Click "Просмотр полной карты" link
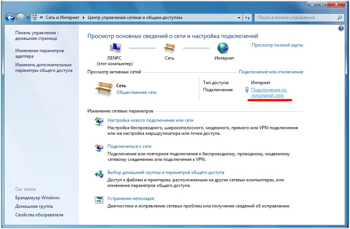 pyautogui.click(x=277, y=45)
